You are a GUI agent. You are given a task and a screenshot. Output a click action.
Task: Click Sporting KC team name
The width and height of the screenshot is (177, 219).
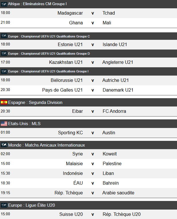point(70,133)
